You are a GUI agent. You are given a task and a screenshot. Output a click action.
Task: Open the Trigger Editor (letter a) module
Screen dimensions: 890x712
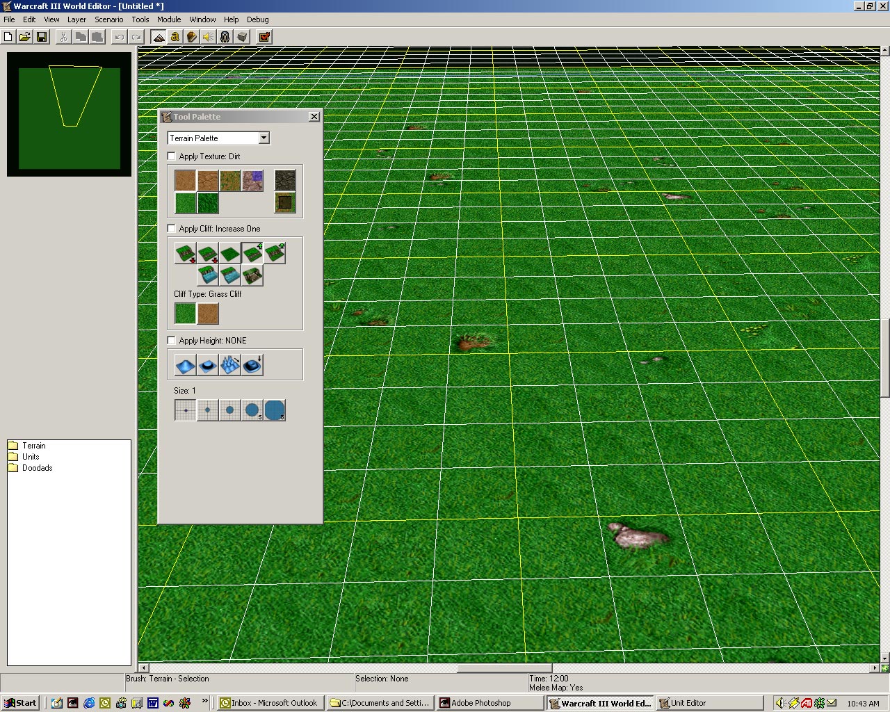click(175, 37)
